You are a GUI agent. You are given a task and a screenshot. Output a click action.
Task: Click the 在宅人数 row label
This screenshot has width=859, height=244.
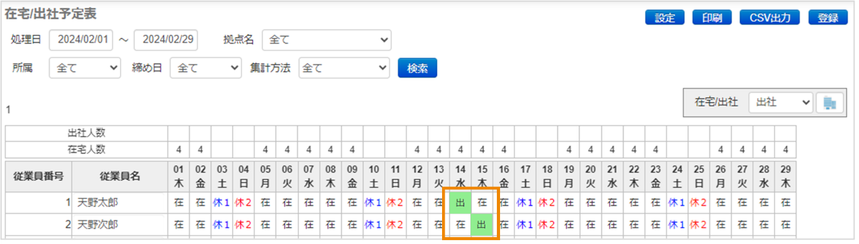coord(87,150)
